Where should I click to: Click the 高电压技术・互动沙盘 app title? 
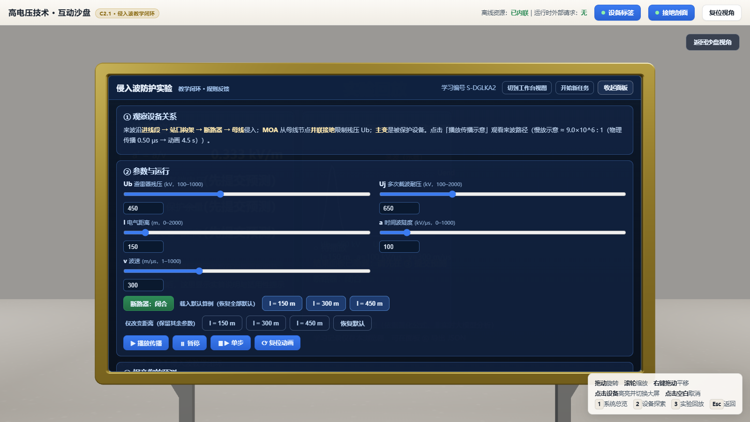click(x=49, y=13)
